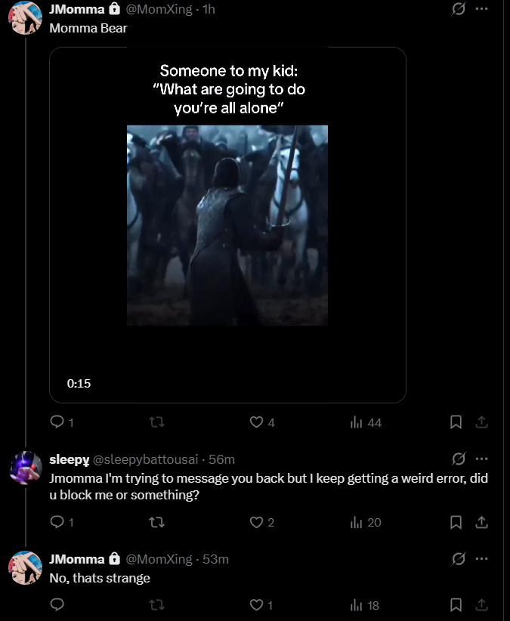This screenshot has height=621, width=510.
Task: Share sleepy's reply
Action: coord(482,522)
